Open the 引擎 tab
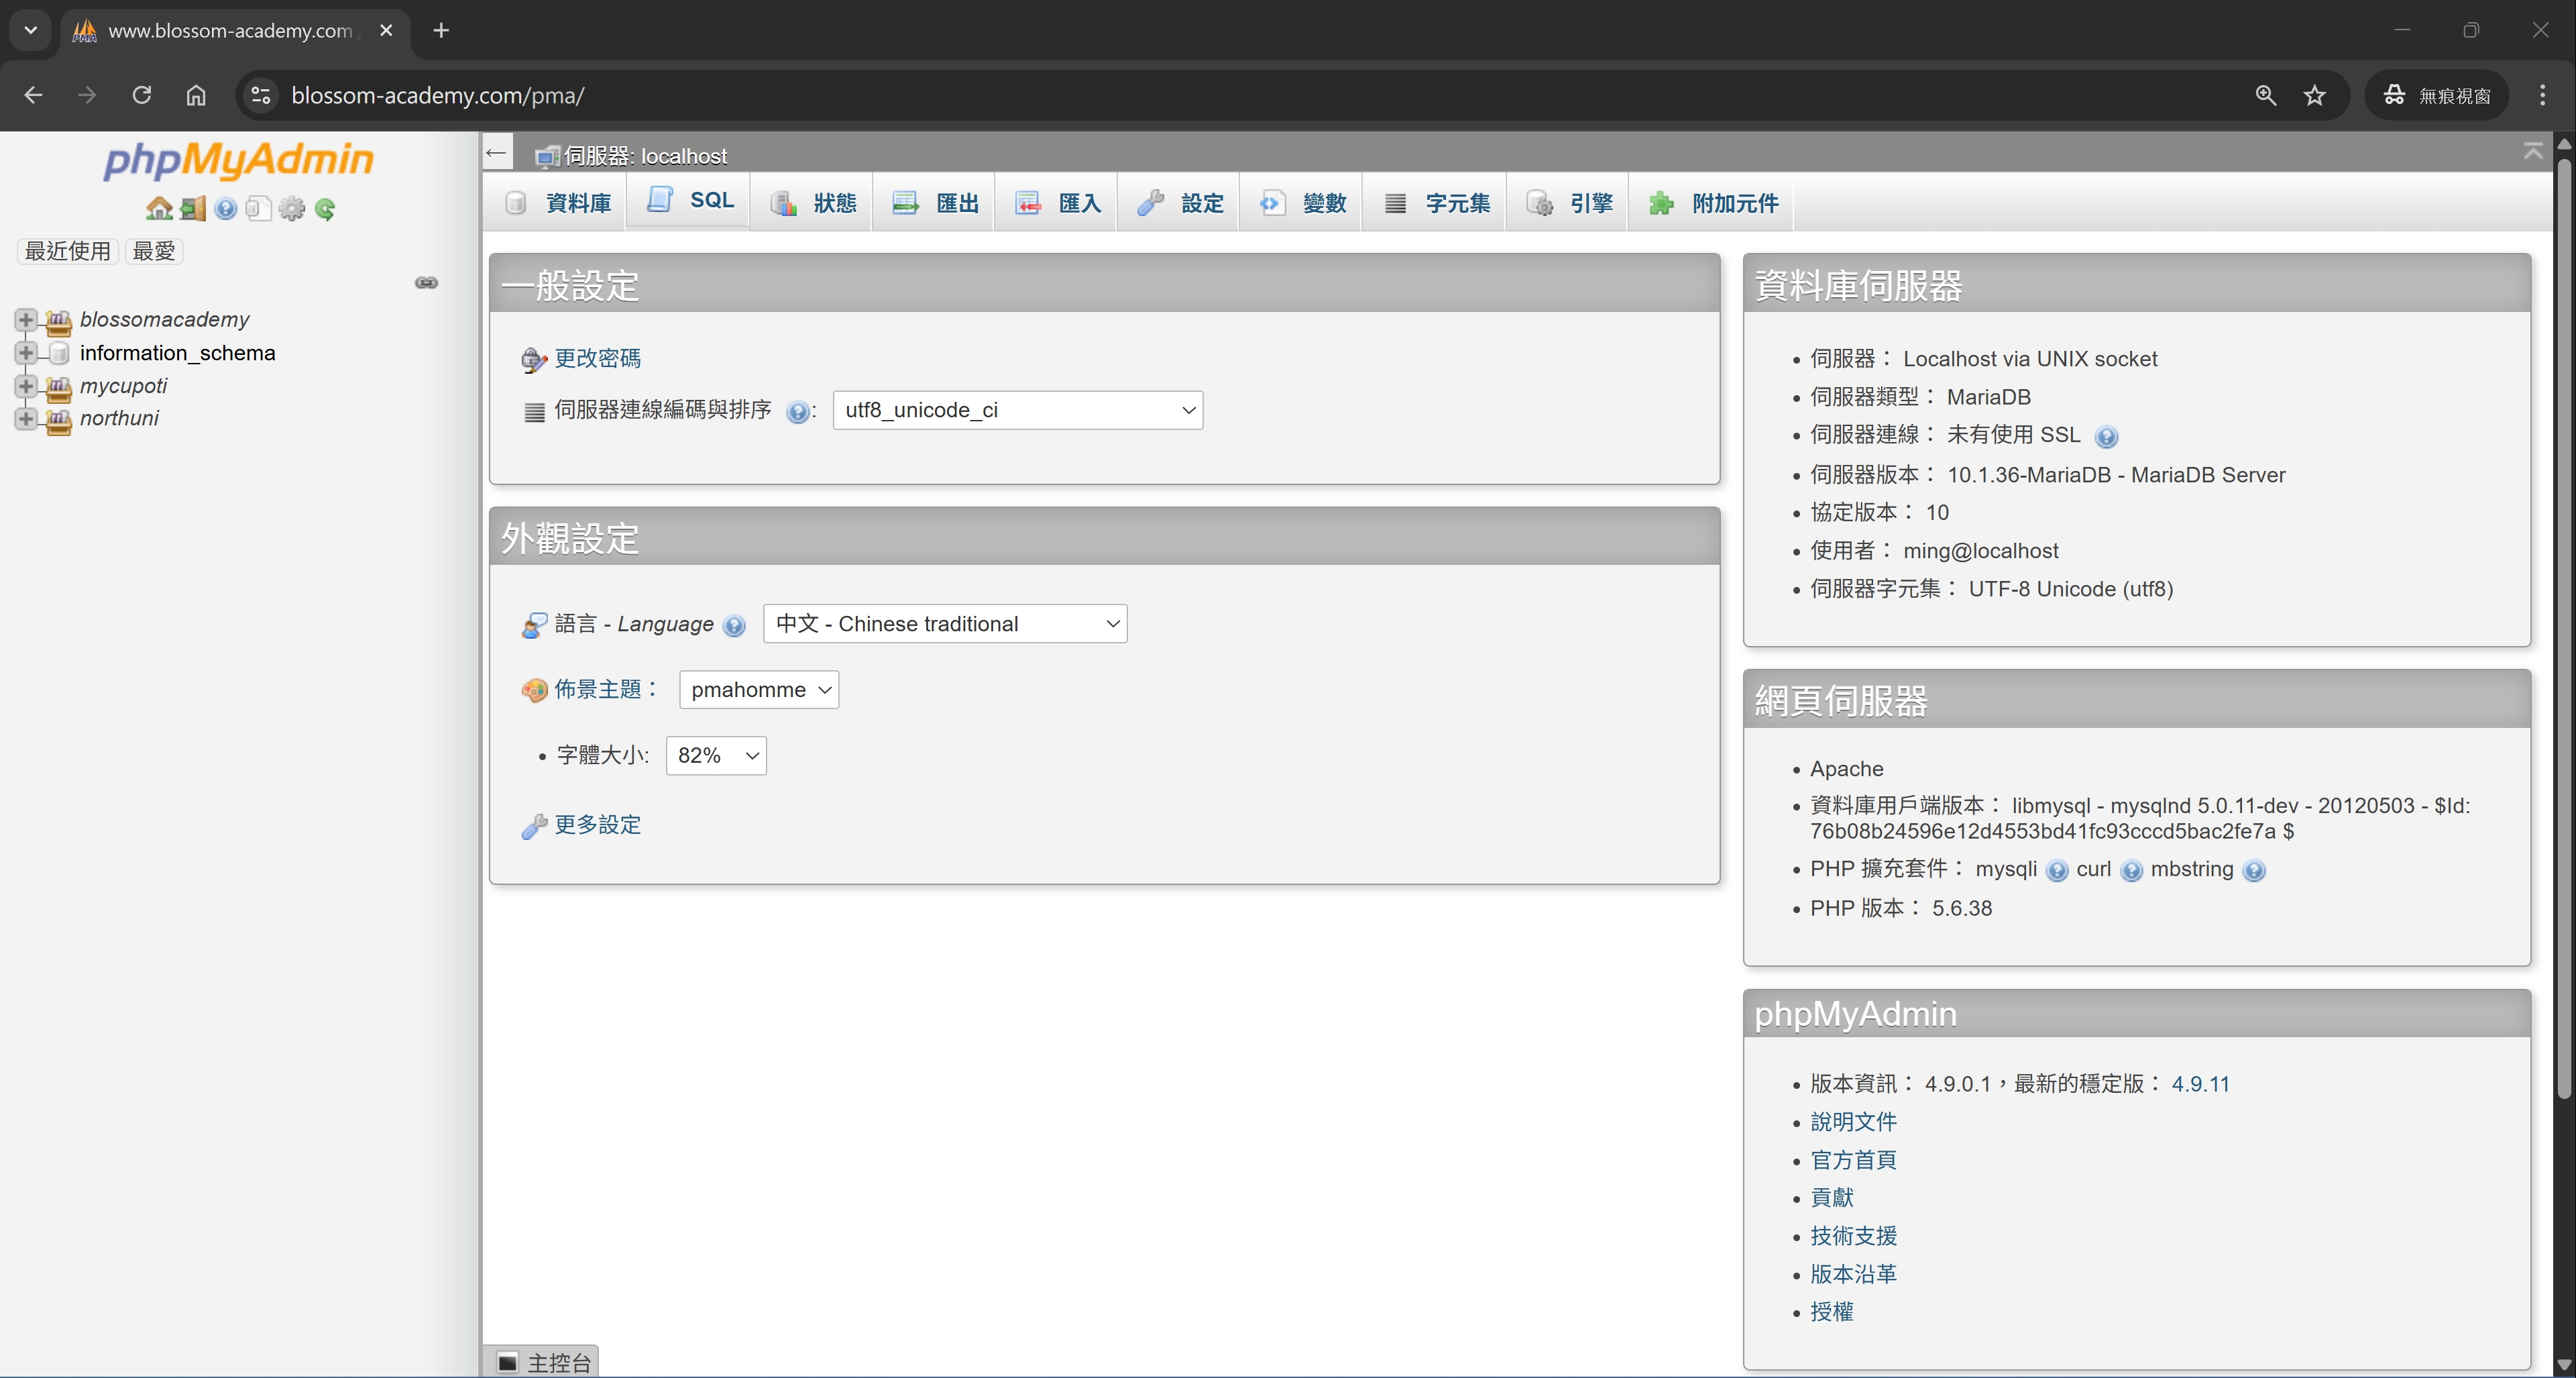 [x=1569, y=203]
